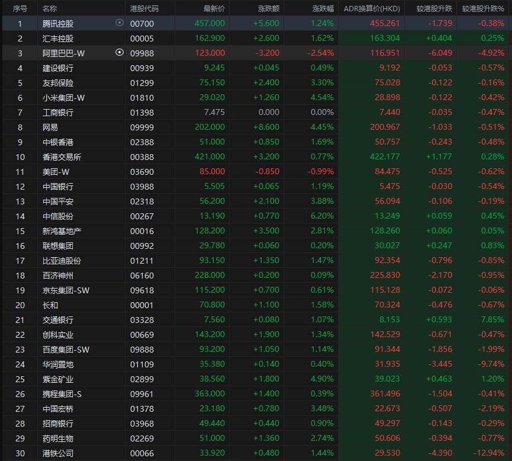This screenshot has height=461, width=512.
Task: Click ADR price 455.261
Action: pyautogui.click(x=385, y=23)
